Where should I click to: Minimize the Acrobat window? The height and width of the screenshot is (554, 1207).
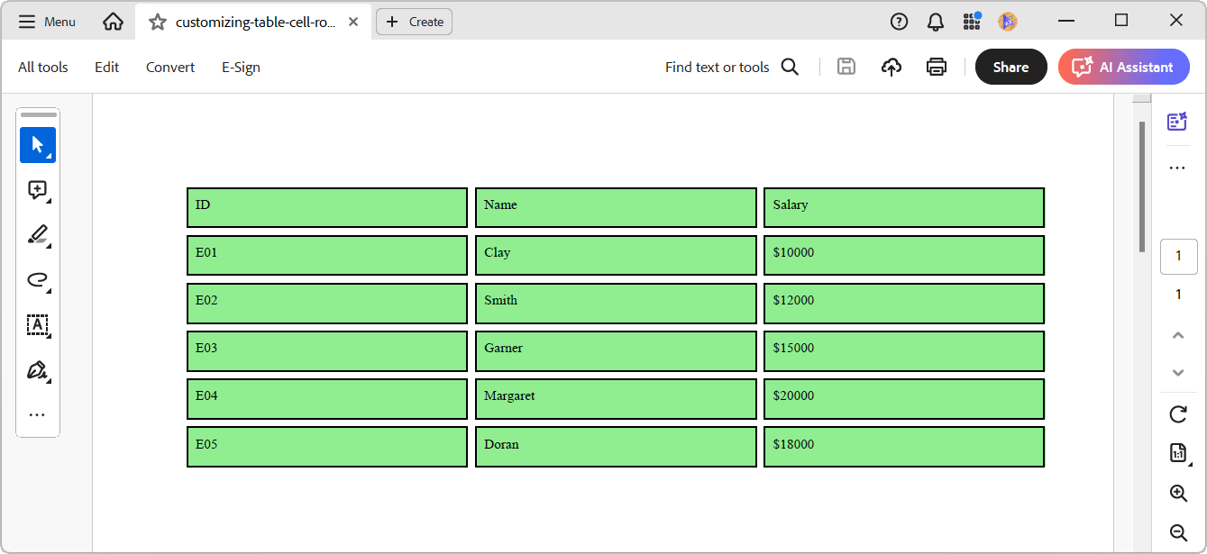1067,21
